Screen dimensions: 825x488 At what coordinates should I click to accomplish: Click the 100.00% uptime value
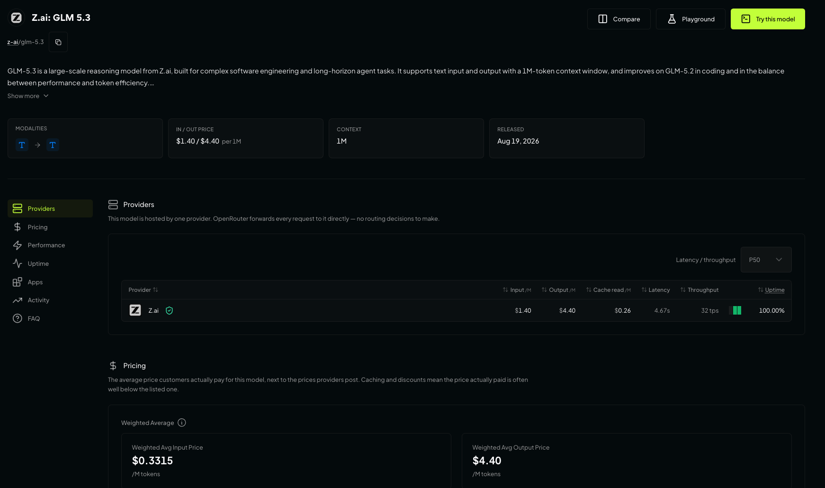click(x=771, y=311)
